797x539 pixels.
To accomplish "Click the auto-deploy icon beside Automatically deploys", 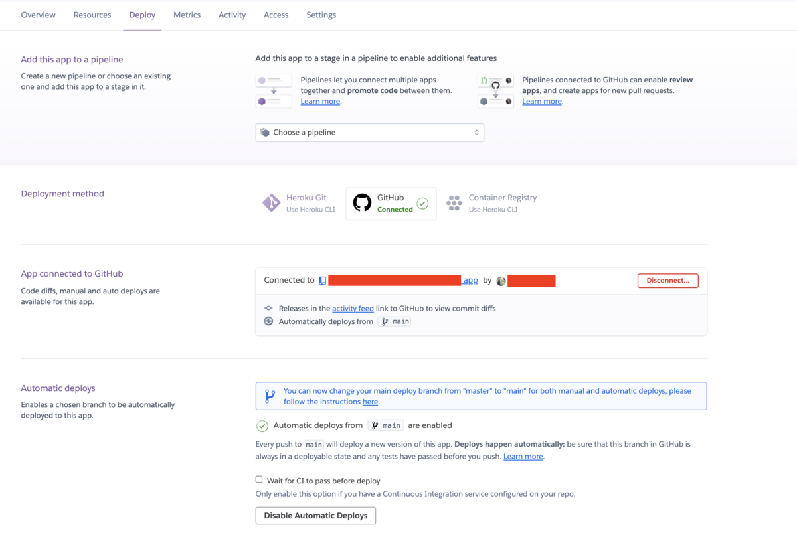I will 268,321.
